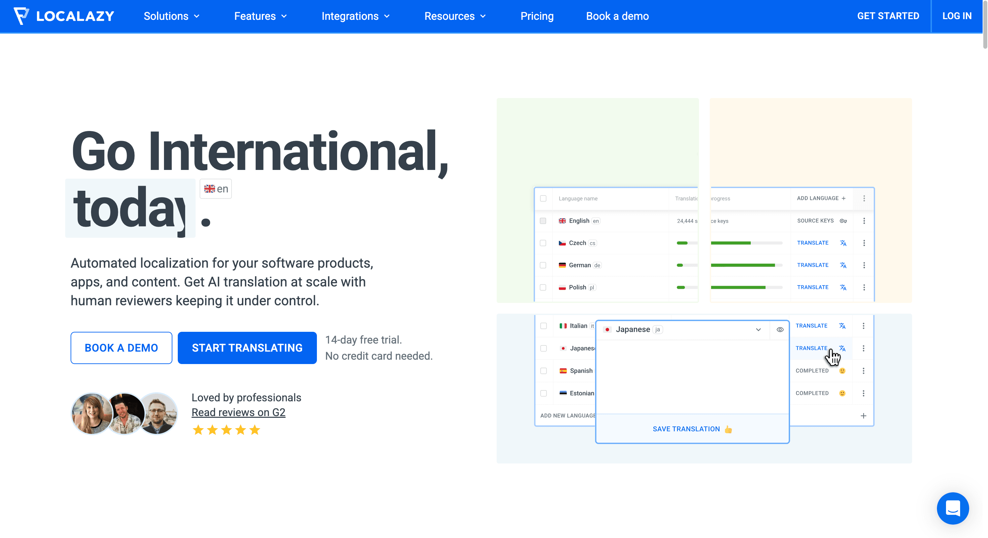Check the Japanese row checkbox
Image resolution: width=988 pixels, height=538 pixels.
(543, 348)
